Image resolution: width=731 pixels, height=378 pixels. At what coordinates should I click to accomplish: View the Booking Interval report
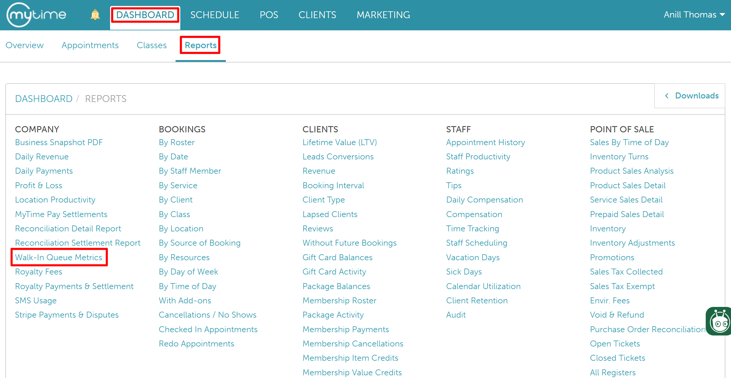(x=334, y=186)
